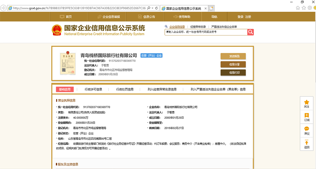Refresh the page with reload icon
316x169 pixels.
tap(156, 8)
